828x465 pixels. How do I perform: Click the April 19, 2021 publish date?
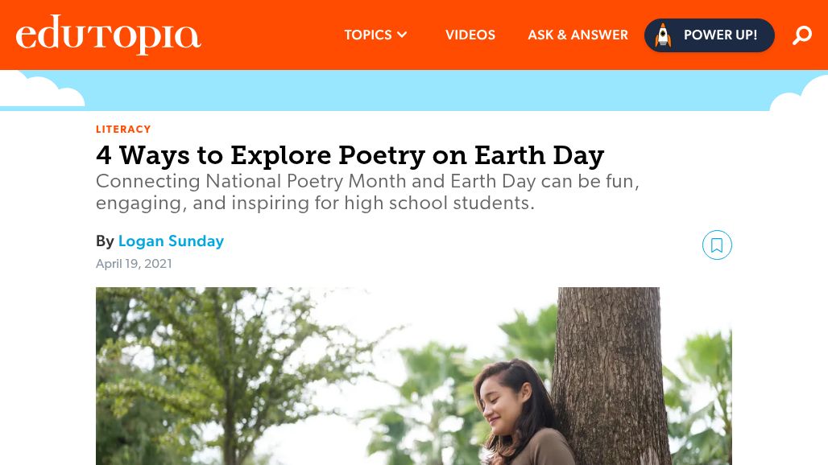coord(134,264)
